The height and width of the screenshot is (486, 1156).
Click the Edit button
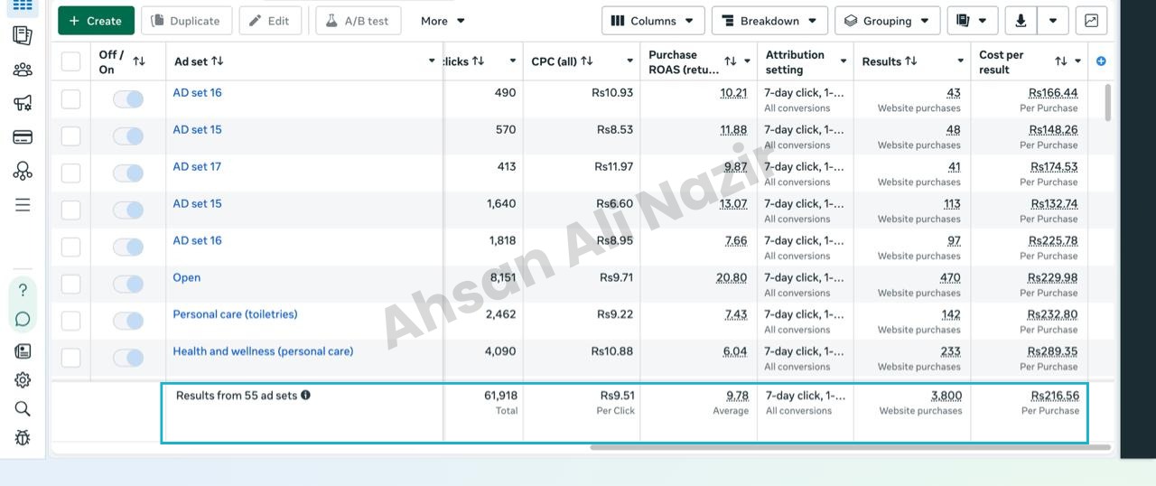tap(270, 21)
